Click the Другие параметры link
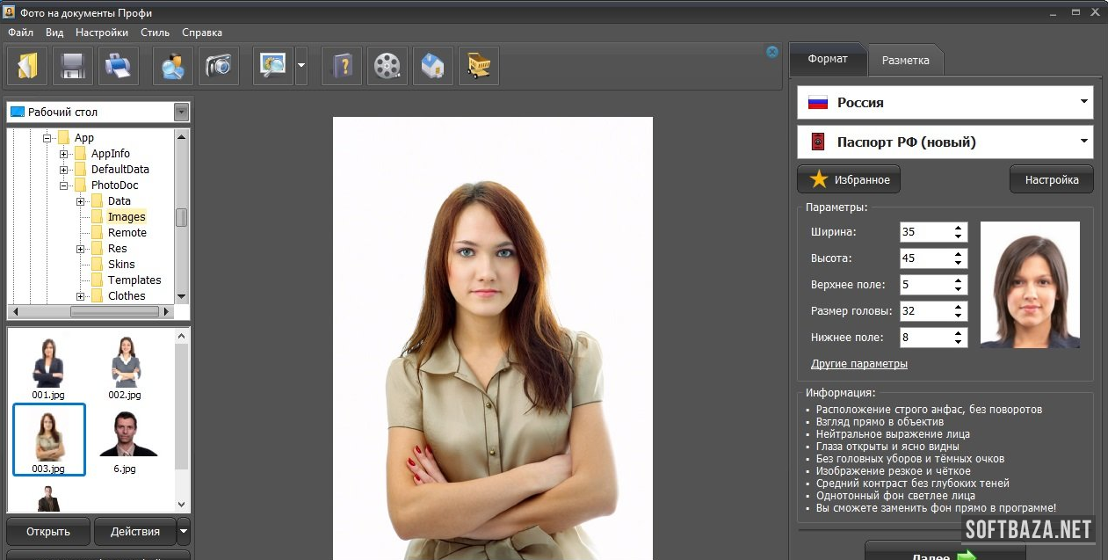Viewport: 1108px width, 560px height. [858, 364]
